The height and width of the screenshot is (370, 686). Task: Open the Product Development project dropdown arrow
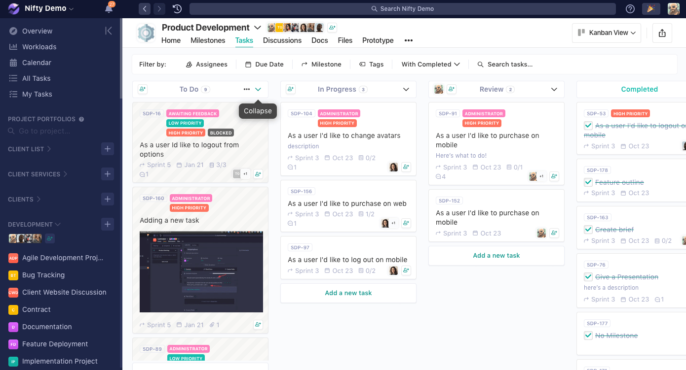[x=257, y=28]
